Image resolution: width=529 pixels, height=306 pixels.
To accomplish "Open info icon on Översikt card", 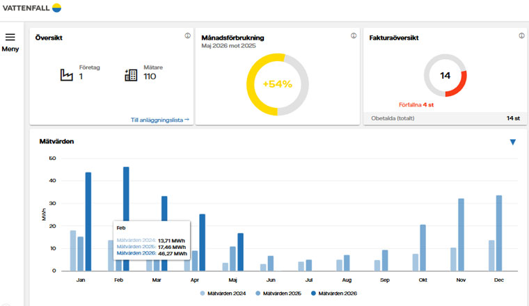I will (x=187, y=35).
